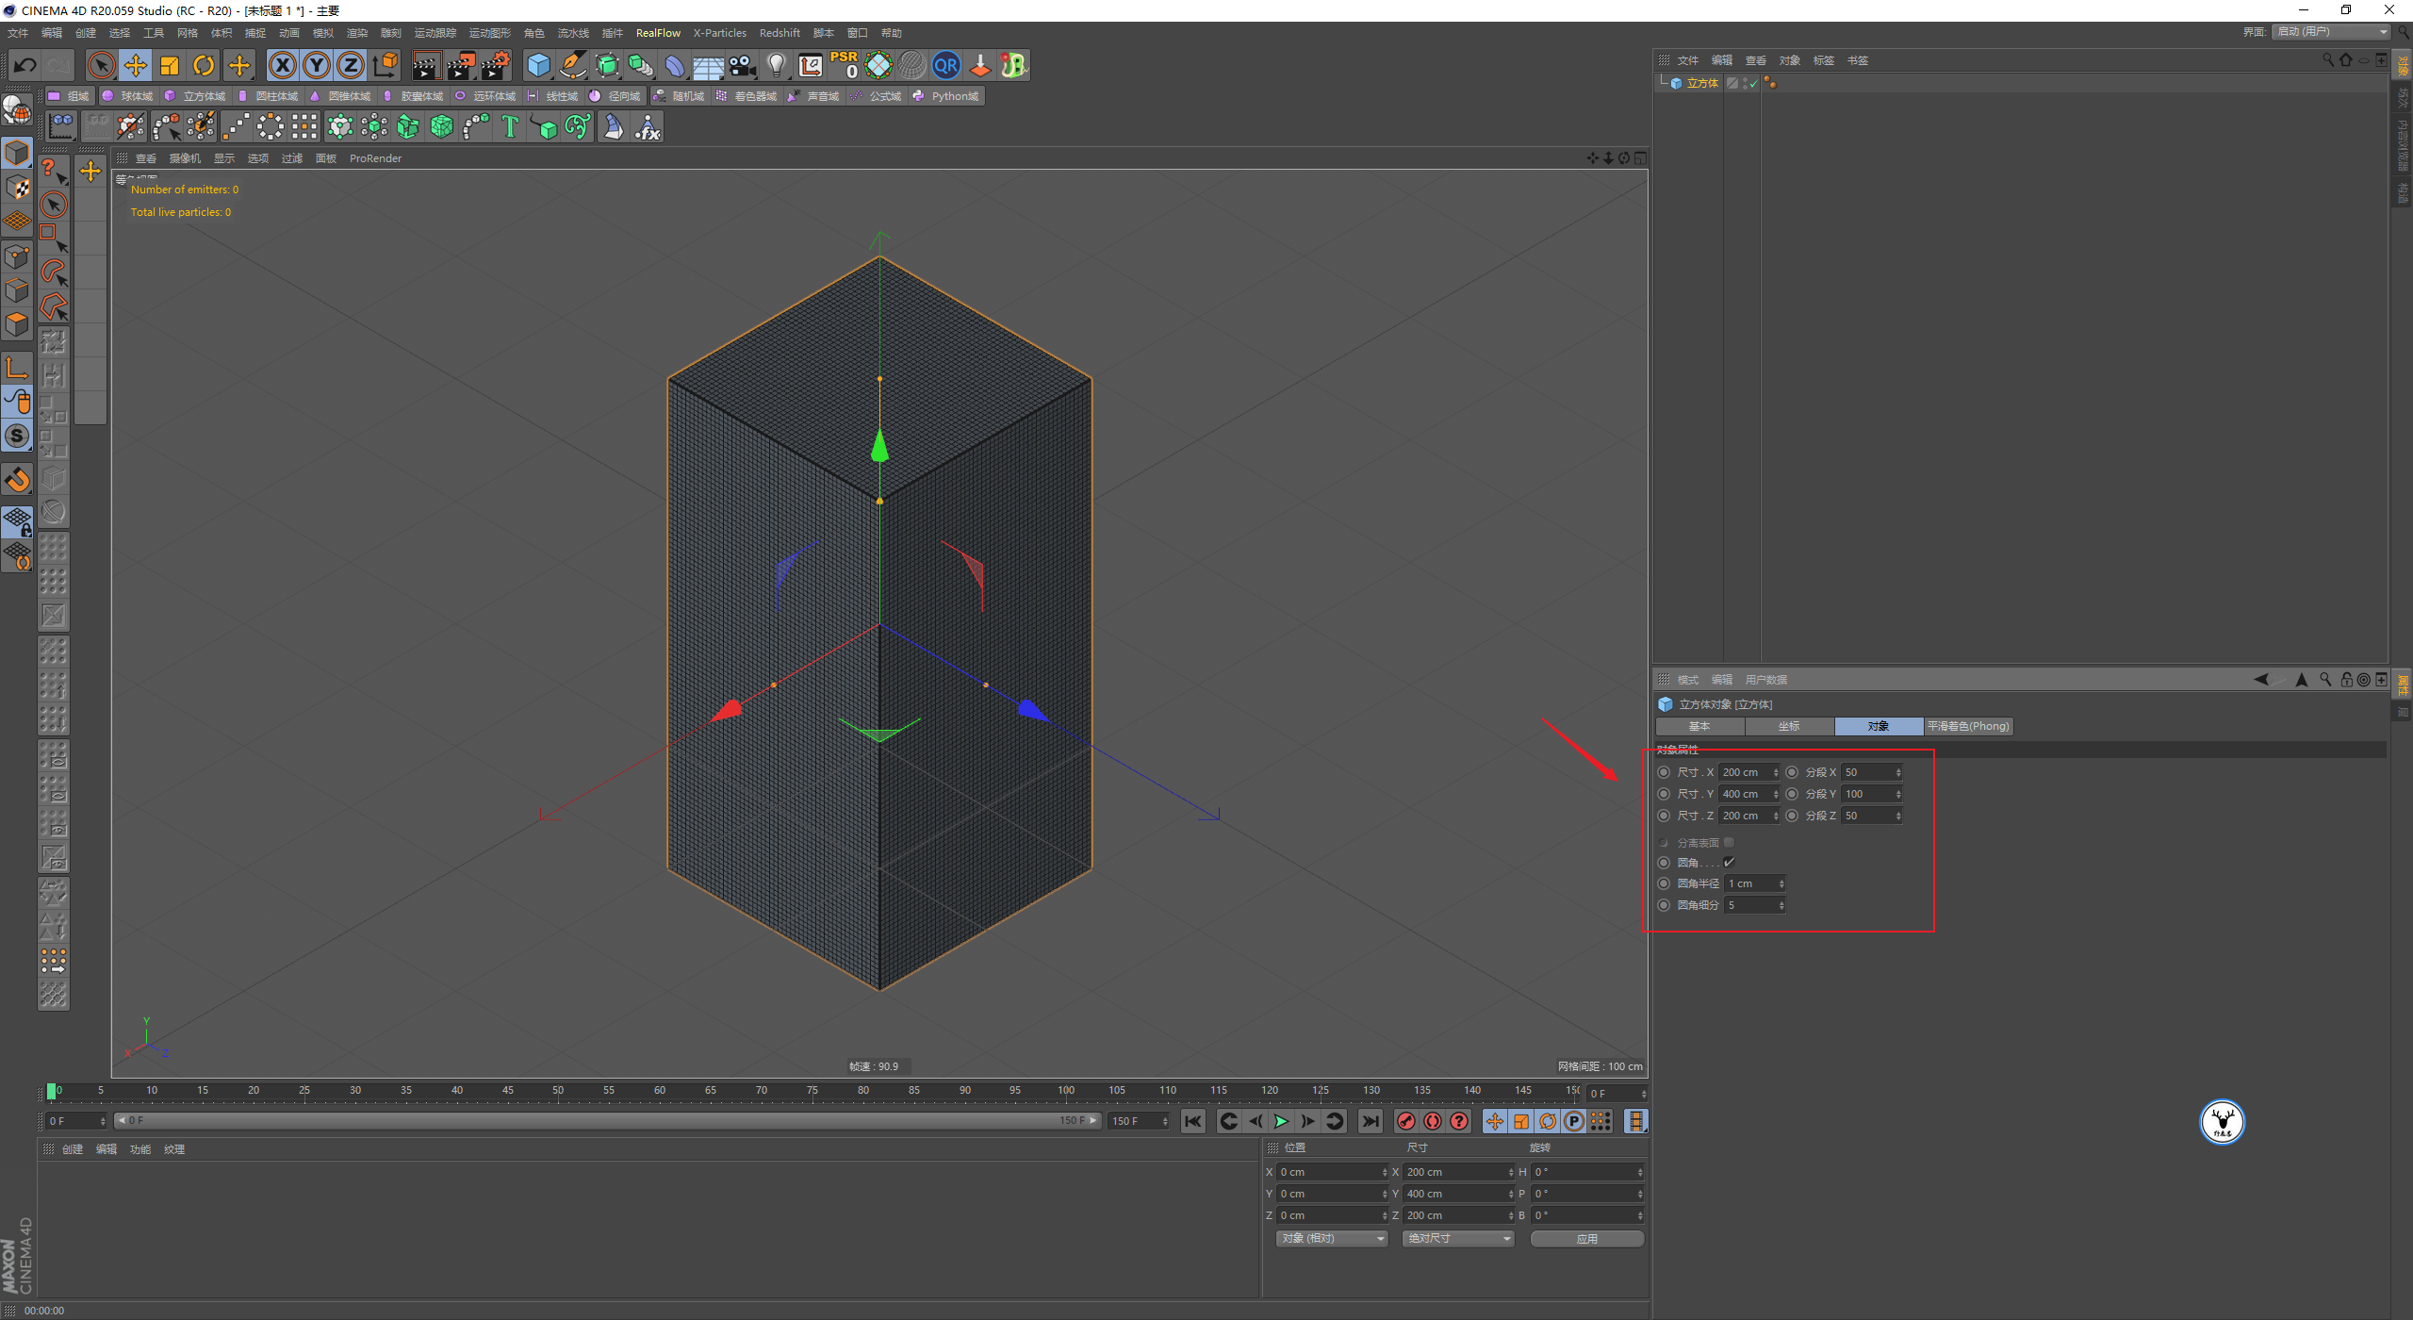The image size is (2413, 1320).
Task: Switch to the 坐标 attribute tab
Action: (1788, 726)
